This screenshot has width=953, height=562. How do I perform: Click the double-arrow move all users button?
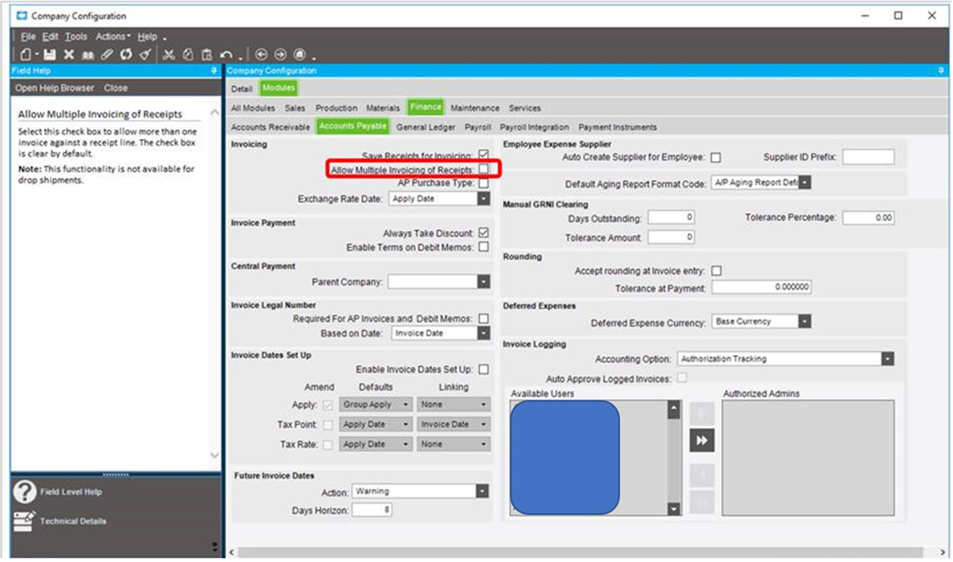(701, 440)
